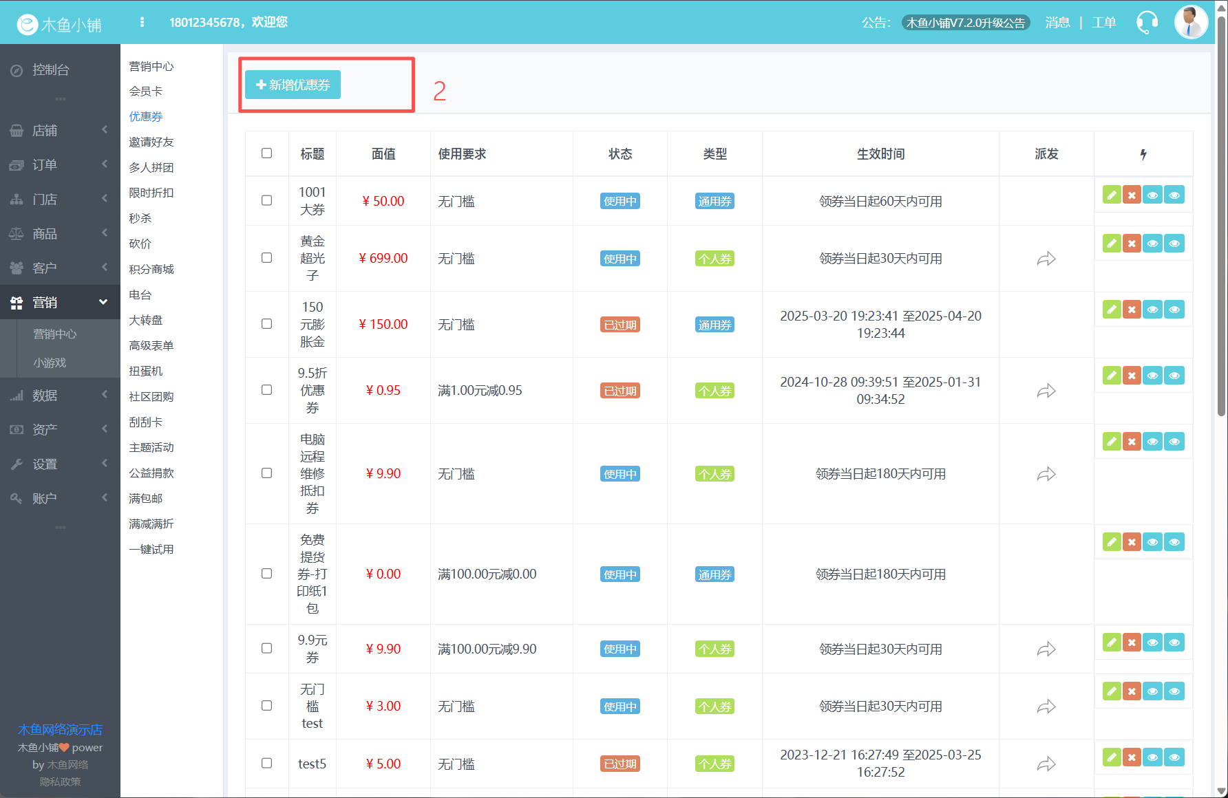Viewport: 1228px width, 798px height.
Task: Click the 新增优惠券 button
Action: point(293,85)
